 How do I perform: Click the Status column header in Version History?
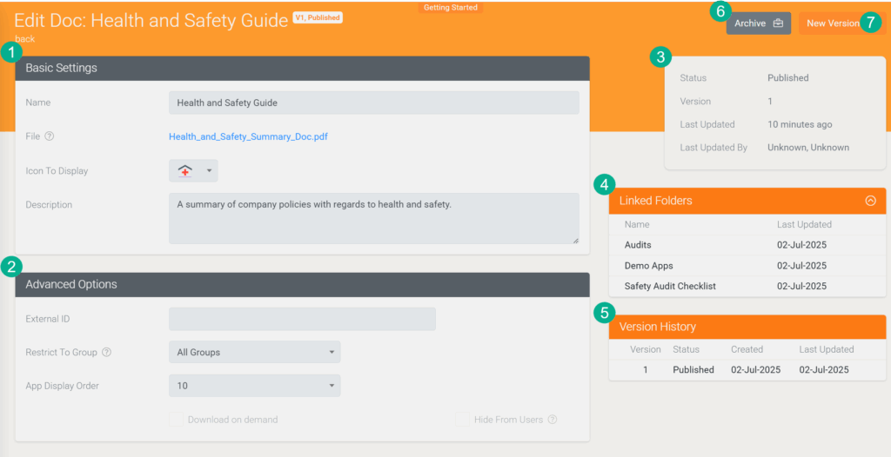pyautogui.click(x=686, y=349)
